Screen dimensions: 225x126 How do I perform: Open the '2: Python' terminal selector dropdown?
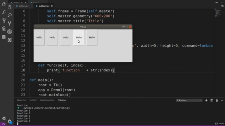[189, 100]
